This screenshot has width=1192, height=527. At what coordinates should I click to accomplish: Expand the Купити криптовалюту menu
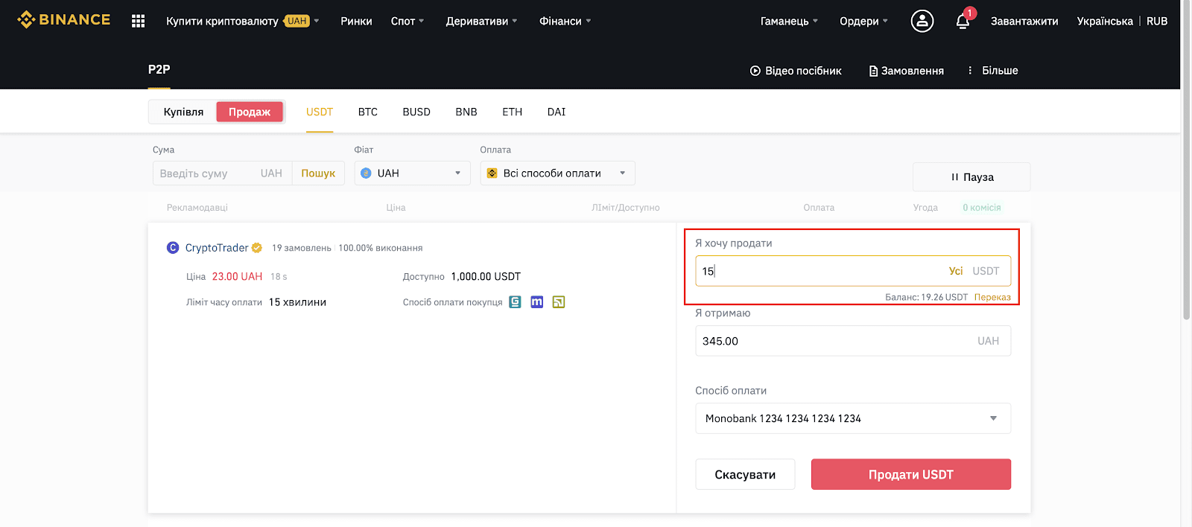242,21
